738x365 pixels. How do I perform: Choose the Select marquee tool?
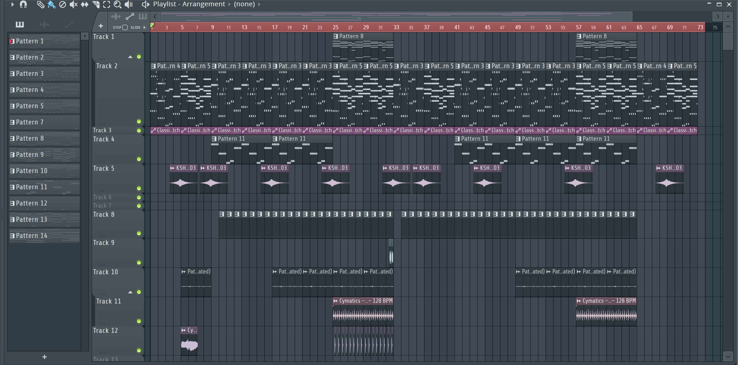click(x=107, y=4)
